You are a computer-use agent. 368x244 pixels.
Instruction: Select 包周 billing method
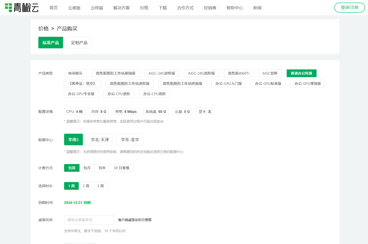click(x=72, y=168)
